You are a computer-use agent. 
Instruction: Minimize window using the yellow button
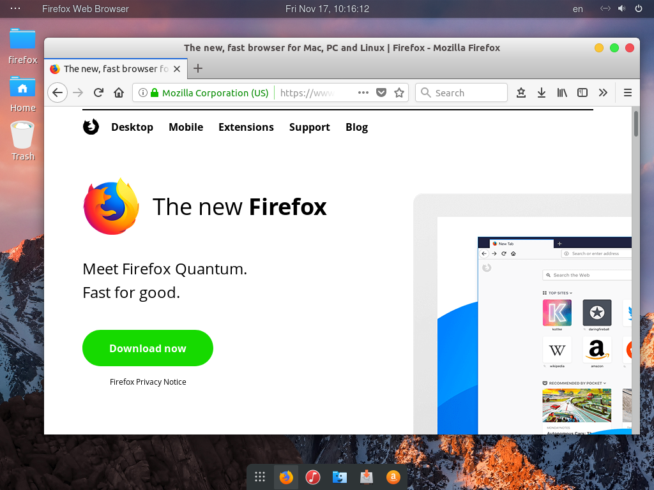coord(599,48)
